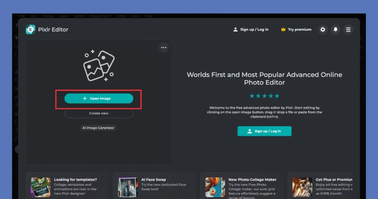Click the Open image button
Image resolution: width=378 pixels, height=199 pixels.
click(x=99, y=98)
